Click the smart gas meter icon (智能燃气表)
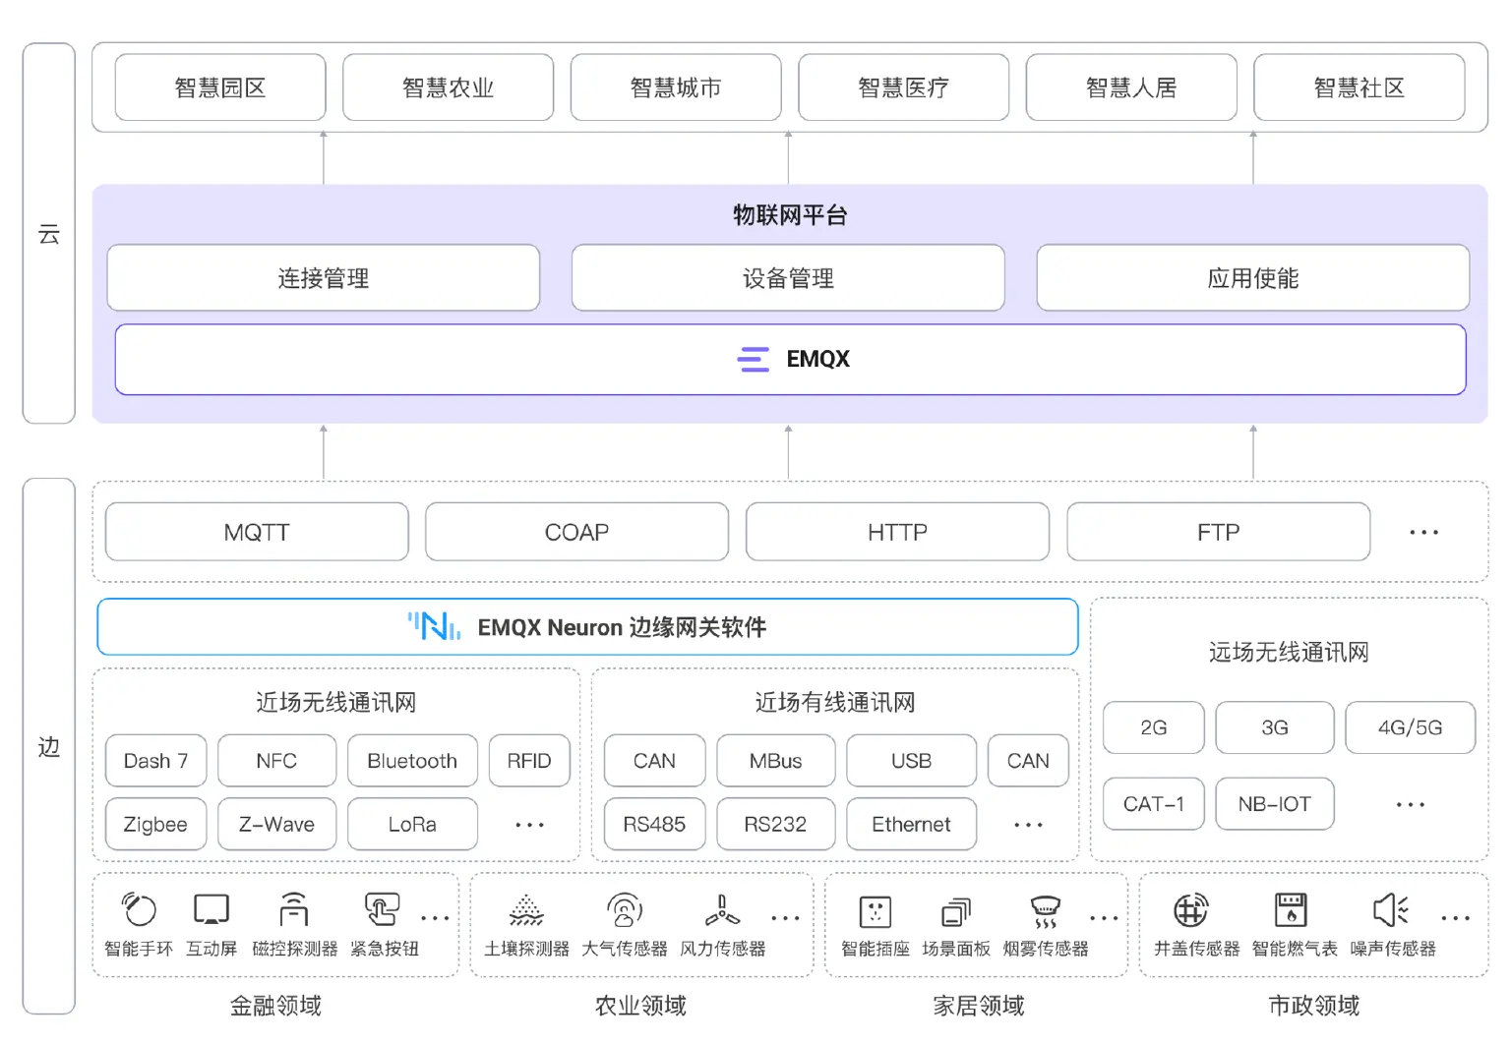 1291,910
